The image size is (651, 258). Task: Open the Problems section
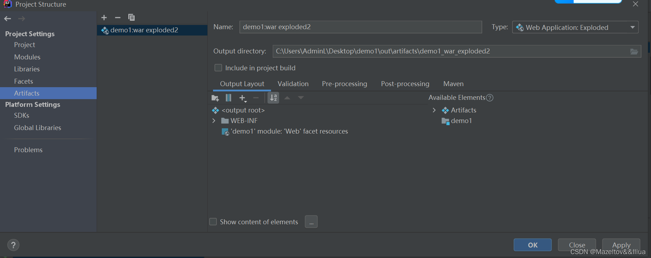[x=28, y=150]
